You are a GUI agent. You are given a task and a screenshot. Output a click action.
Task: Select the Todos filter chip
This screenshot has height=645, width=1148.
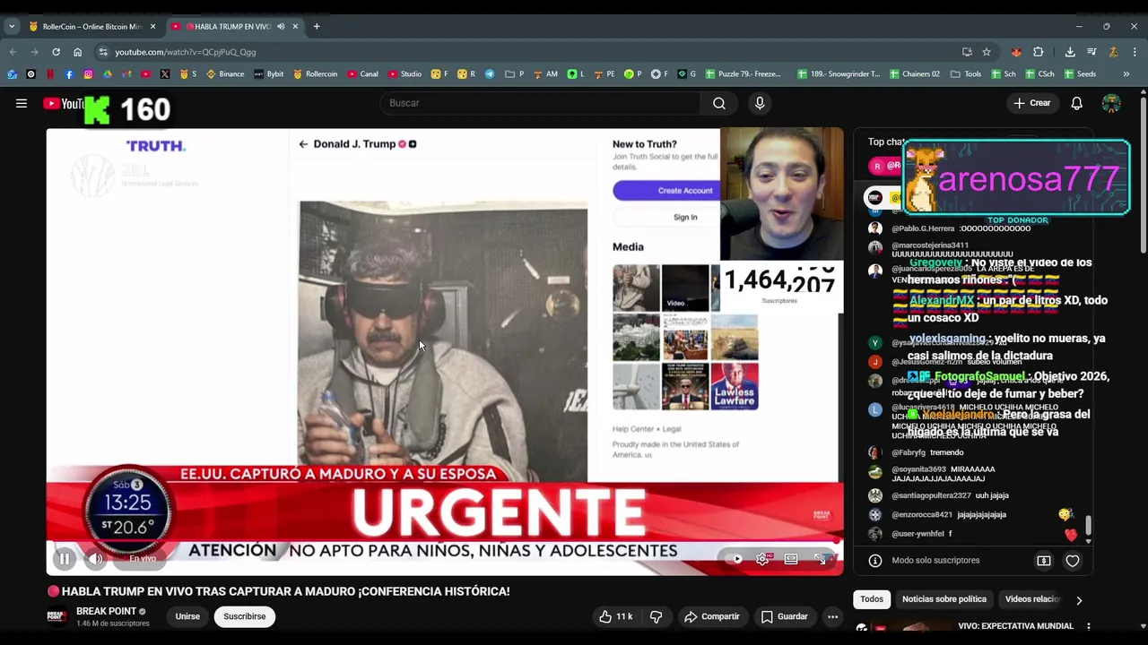tap(872, 599)
